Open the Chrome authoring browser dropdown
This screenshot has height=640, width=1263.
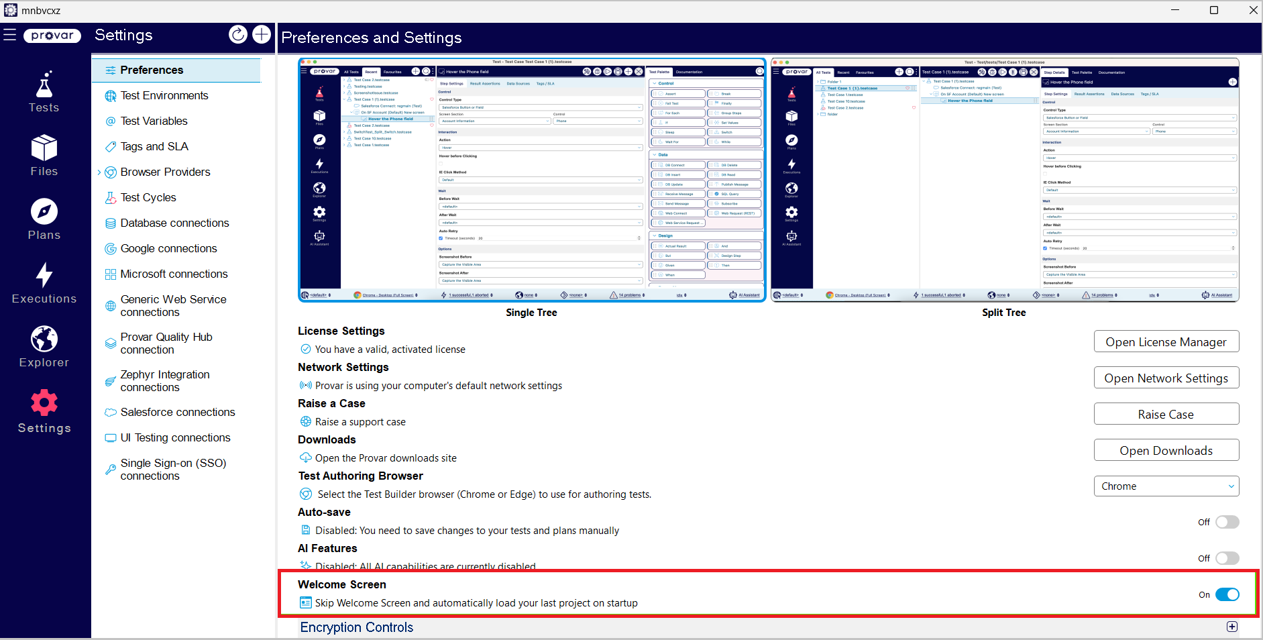point(1166,486)
